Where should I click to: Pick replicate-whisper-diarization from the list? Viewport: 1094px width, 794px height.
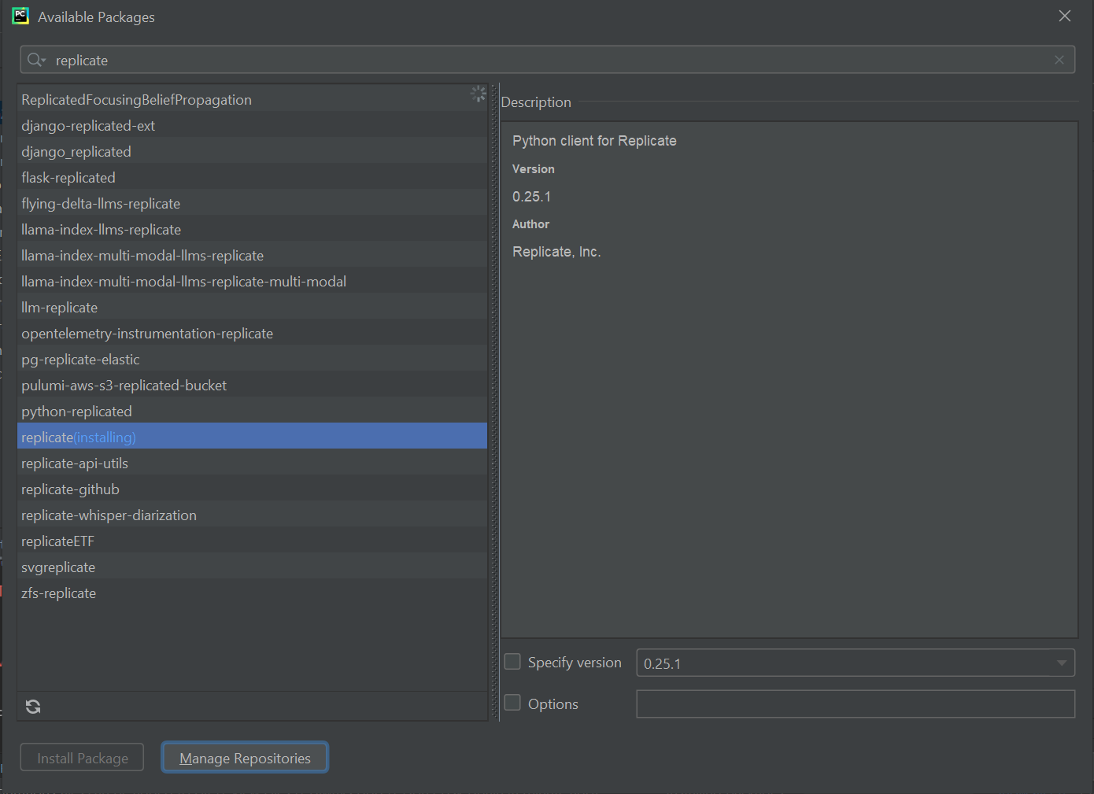[109, 515]
